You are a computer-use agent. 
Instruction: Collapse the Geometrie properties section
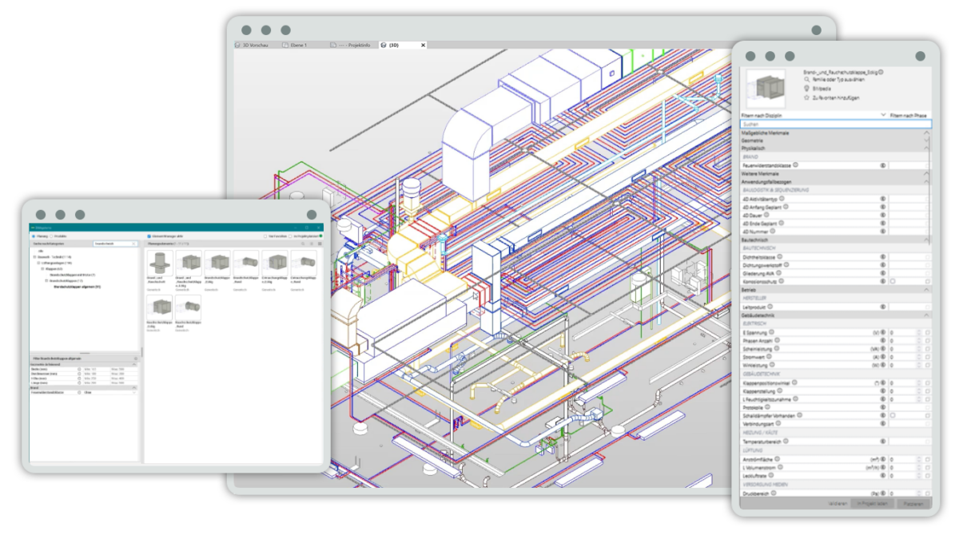(x=929, y=141)
